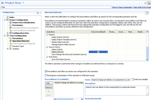This screenshot has height=100, width=151.
Task: Click the Operation Behavior panel layout icon
Action: [147, 13]
